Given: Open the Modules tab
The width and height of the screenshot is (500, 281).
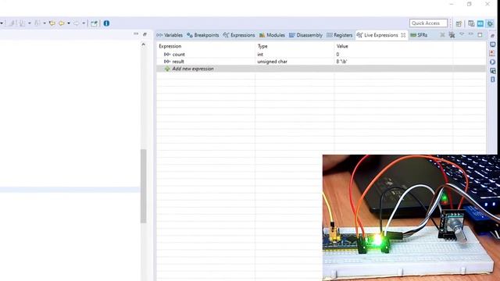Looking at the screenshot, I should pos(272,35).
